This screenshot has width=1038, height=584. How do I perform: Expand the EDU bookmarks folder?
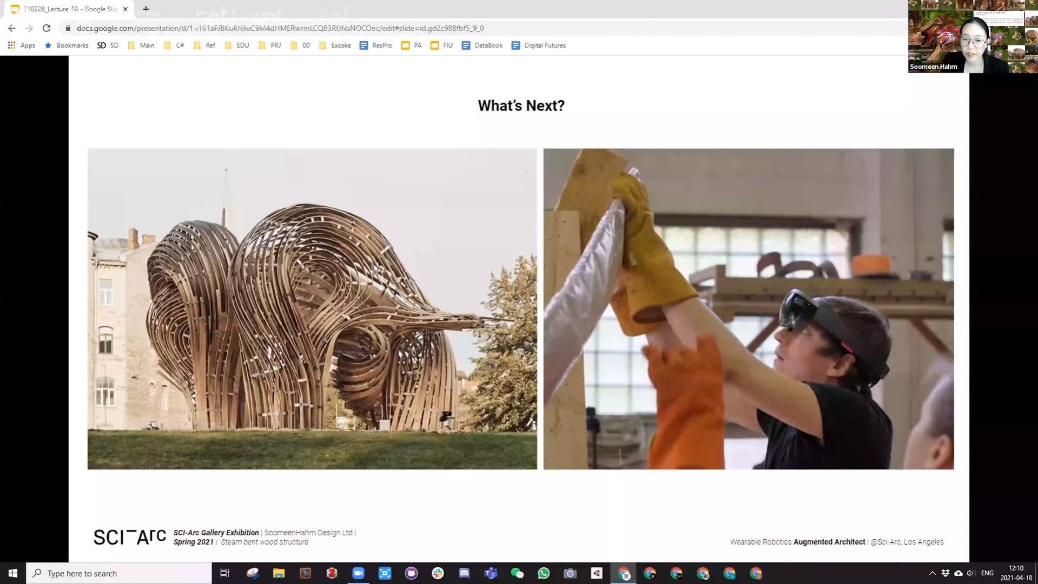[x=237, y=45]
